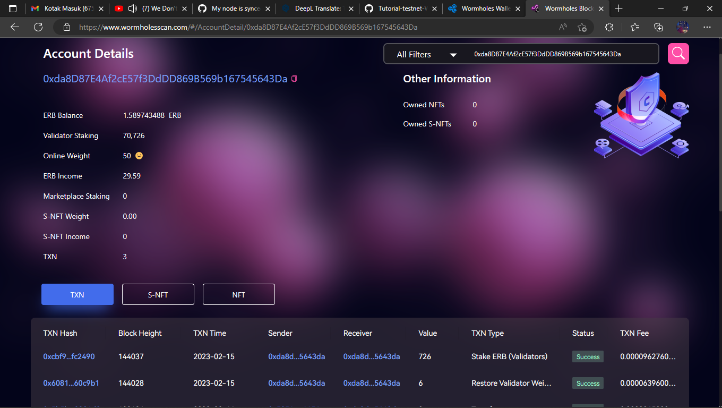Click the browser back arrow
Image resolution: width=722 pixels, height=408 pixels.
tap(14, 27)
